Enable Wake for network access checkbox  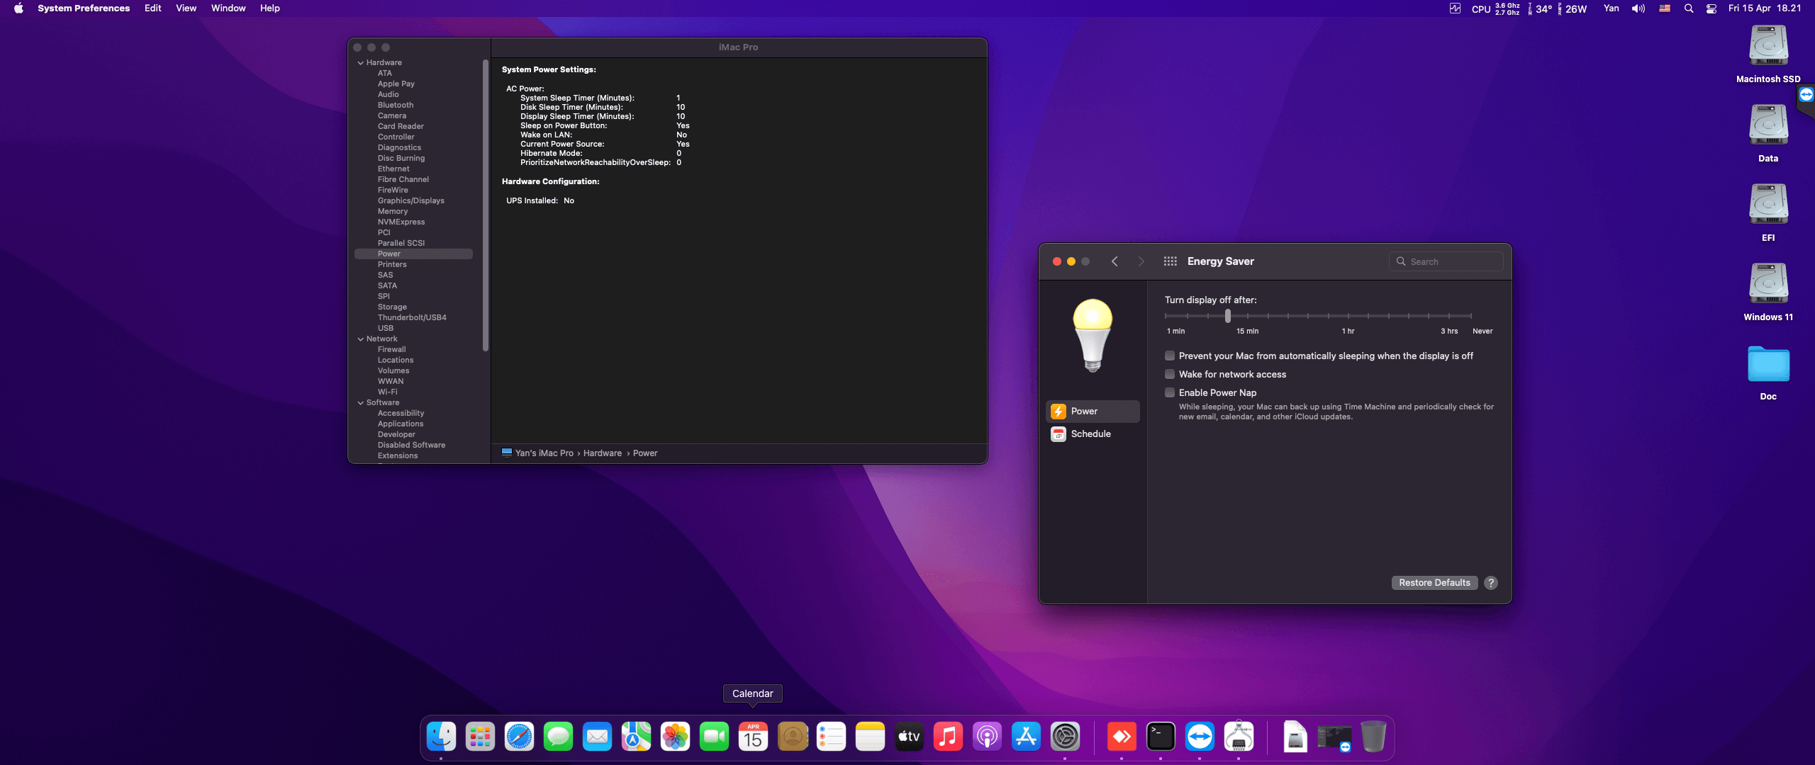[1170, 374]
